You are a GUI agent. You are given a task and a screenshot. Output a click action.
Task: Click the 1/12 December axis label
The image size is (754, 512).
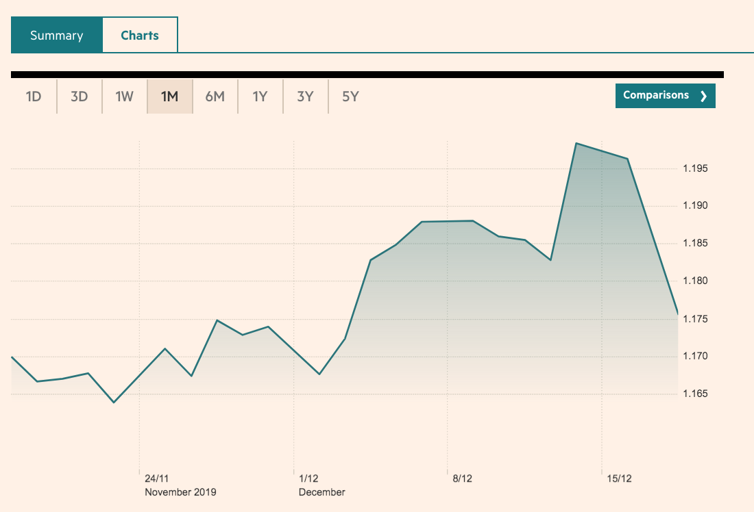point(308,478)
